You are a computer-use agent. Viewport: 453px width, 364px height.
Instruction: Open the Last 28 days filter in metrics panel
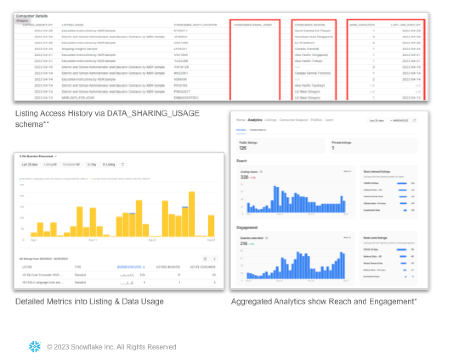(x=30, y=165)
